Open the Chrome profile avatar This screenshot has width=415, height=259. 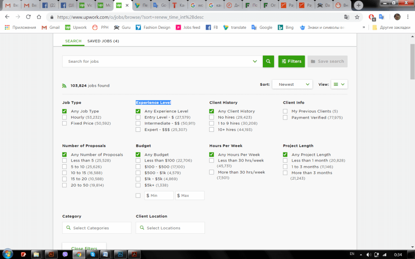pos(397,17)
